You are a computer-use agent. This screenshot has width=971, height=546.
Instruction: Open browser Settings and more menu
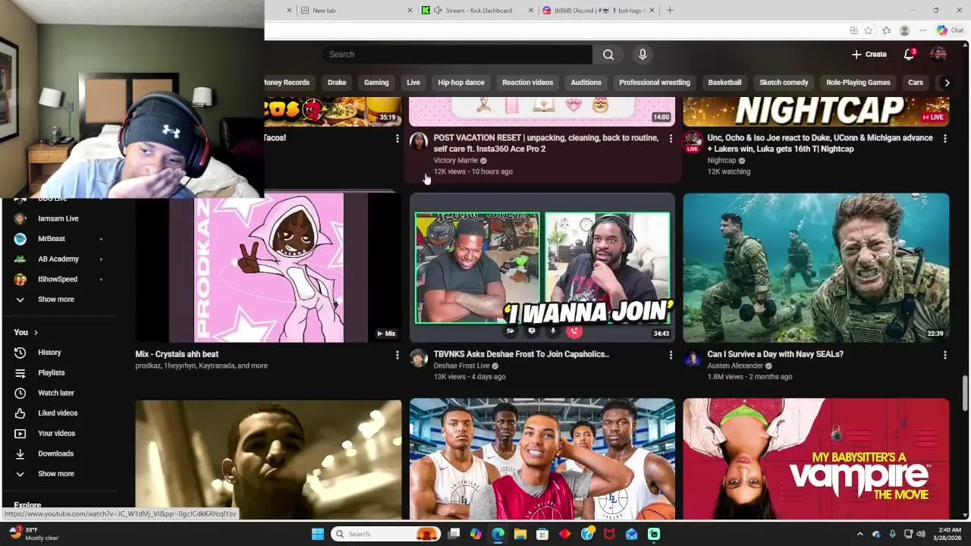922,31
